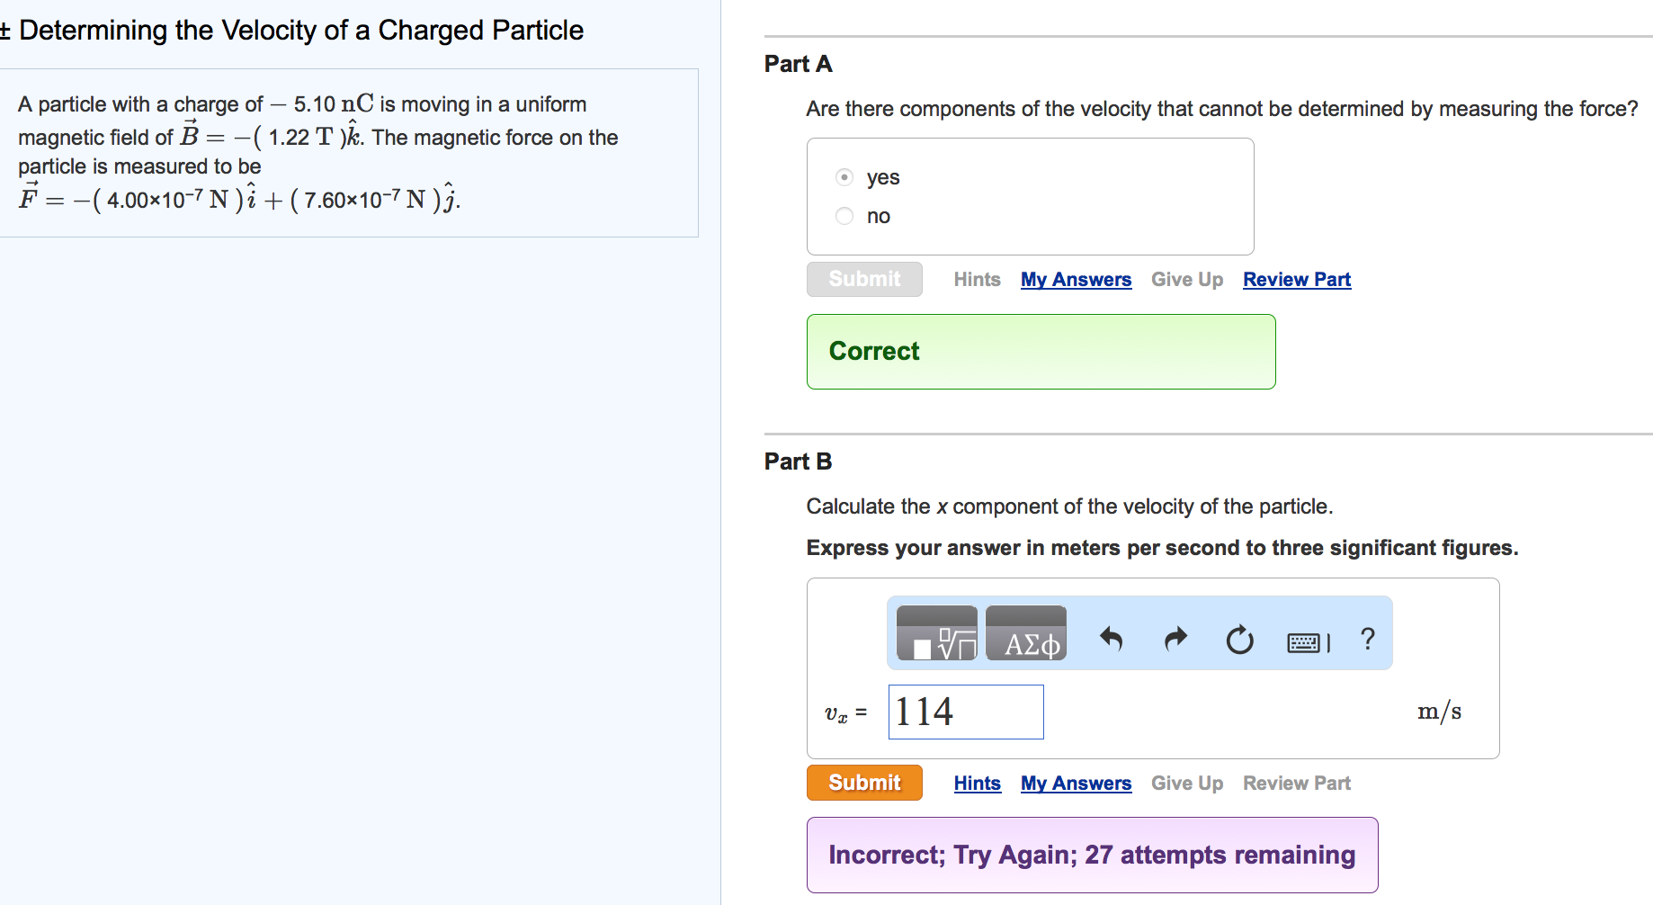Click the help question mark icon
This screenshot has width=1653, height=905.
click(1367, 639)
